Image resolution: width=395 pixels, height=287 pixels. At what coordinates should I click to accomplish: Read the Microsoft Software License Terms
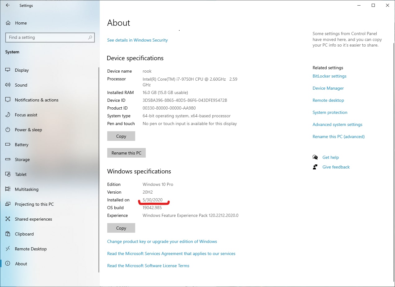tap(148, 266)
